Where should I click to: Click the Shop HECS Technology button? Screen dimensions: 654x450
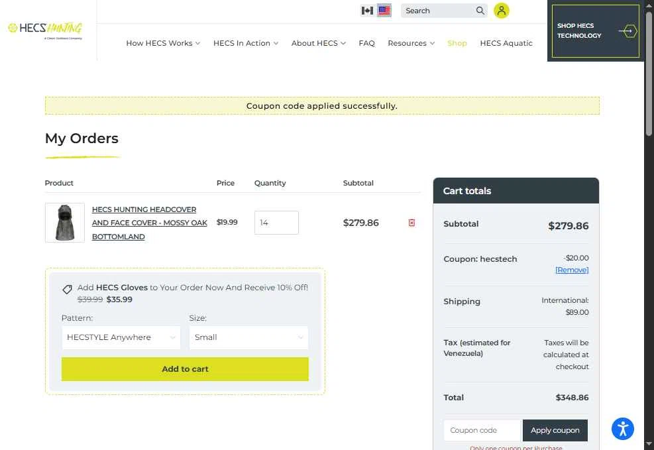click(595, 31)
